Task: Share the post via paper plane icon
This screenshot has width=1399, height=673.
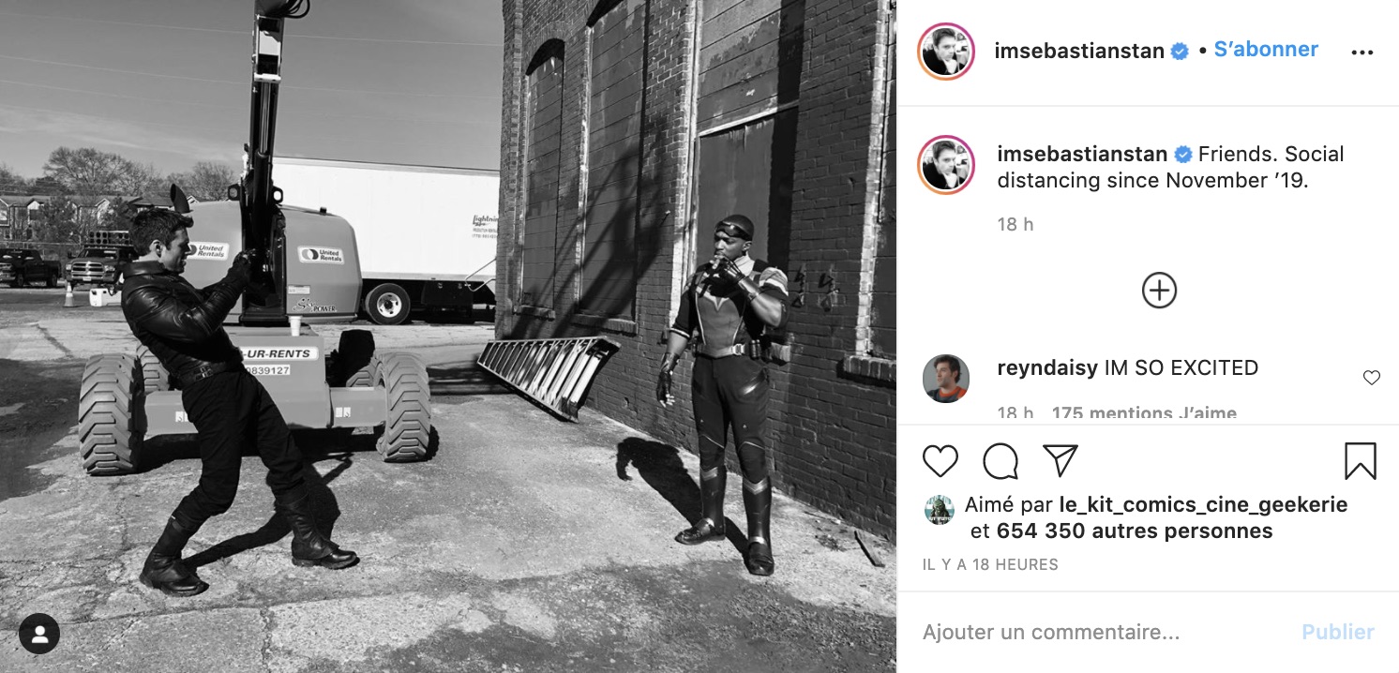Action: [1060, 461]
